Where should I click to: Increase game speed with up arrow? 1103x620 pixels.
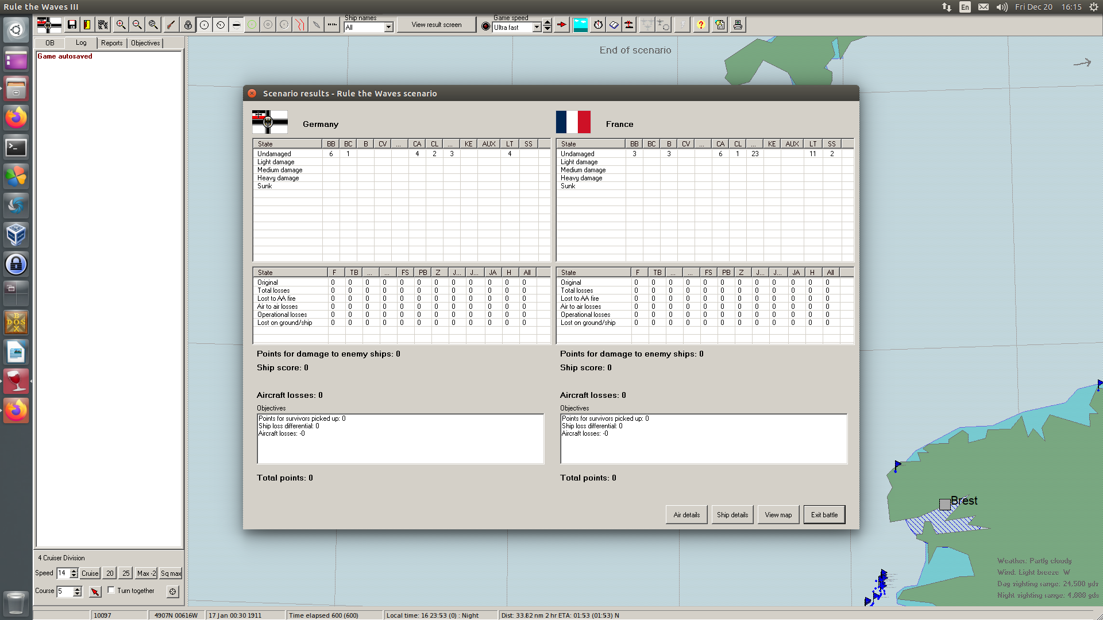pos(547,22)
